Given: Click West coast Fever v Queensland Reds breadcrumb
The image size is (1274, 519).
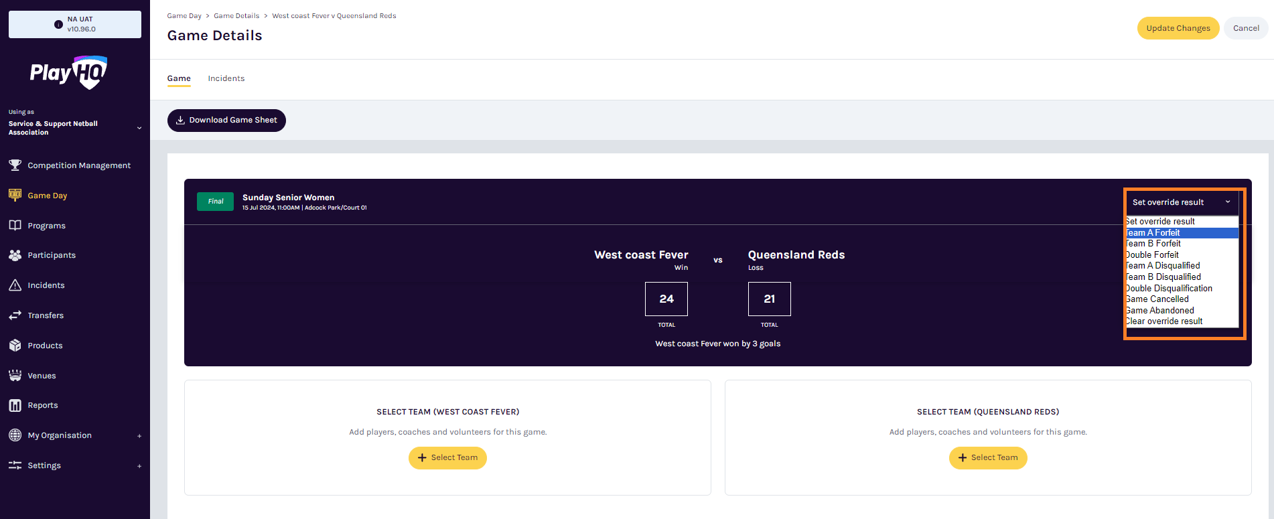Looking at the screenshot, I should coord(334,16).
